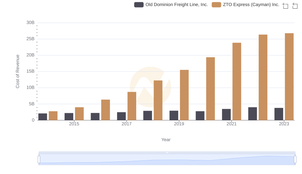Click the 2015 x-axis label
302x174 pixels.
point(74,124)
